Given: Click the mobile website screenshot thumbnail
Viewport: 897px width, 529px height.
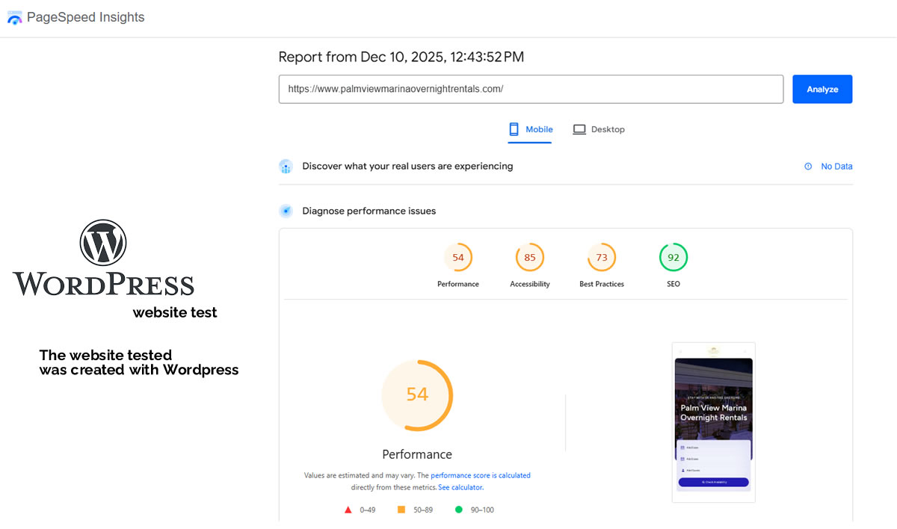Looking at the screenshot, I should pyautogui.click(x=713, y=422).
